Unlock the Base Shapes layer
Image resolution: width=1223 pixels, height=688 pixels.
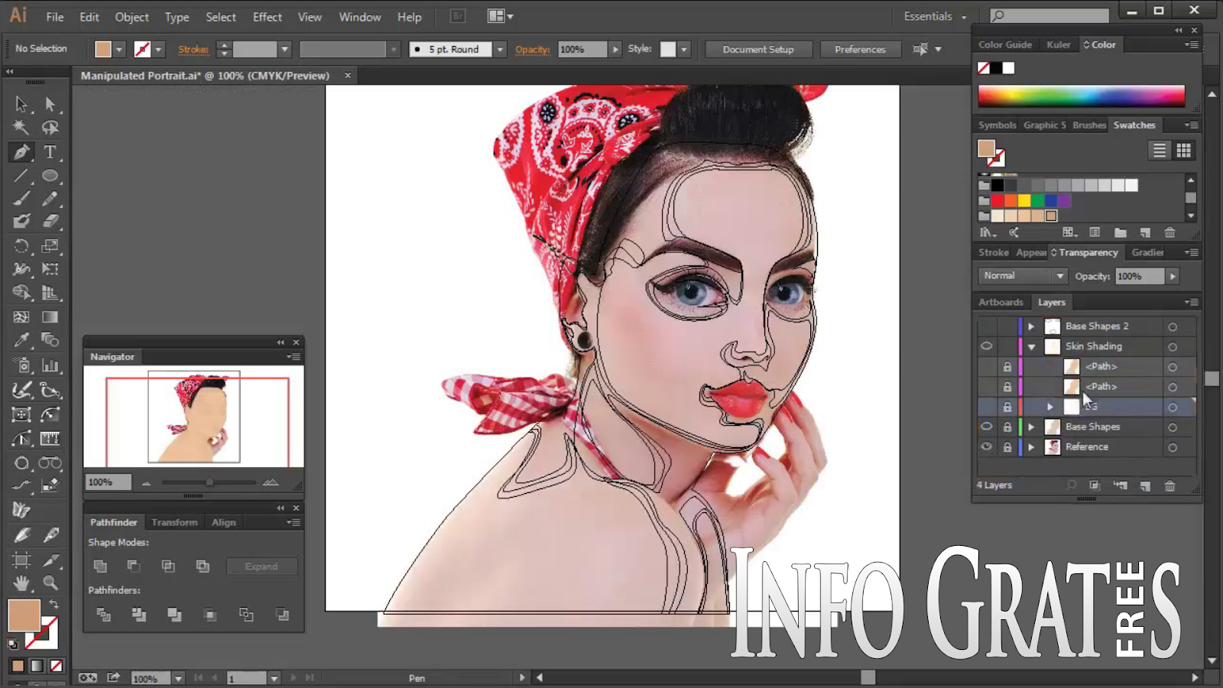click(x=1007, y=427)
